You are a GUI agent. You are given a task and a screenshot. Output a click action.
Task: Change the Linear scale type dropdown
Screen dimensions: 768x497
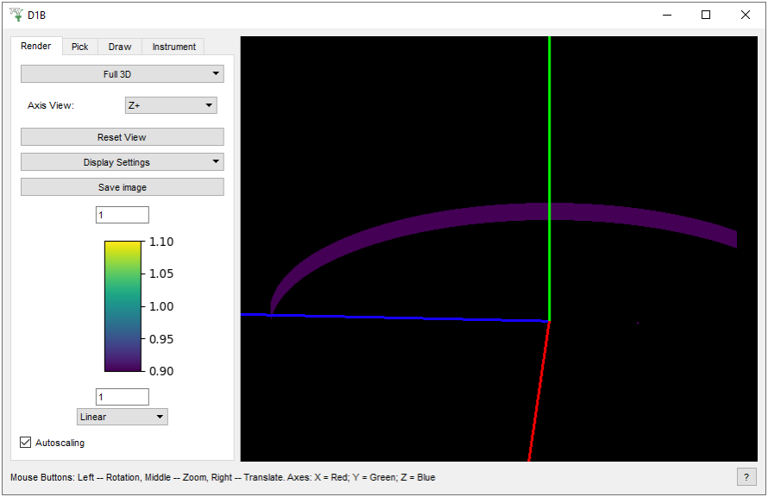(122, 417)
